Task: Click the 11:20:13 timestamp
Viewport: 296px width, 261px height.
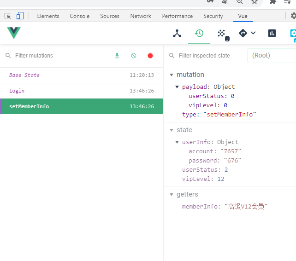Action: 142,75
